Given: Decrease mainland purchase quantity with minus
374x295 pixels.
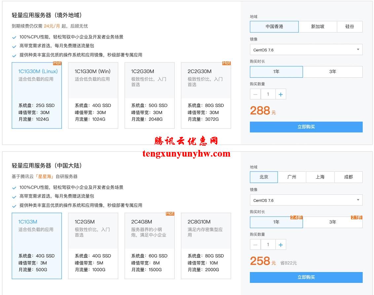Looking at the screenshot, I should pos(255,245).
